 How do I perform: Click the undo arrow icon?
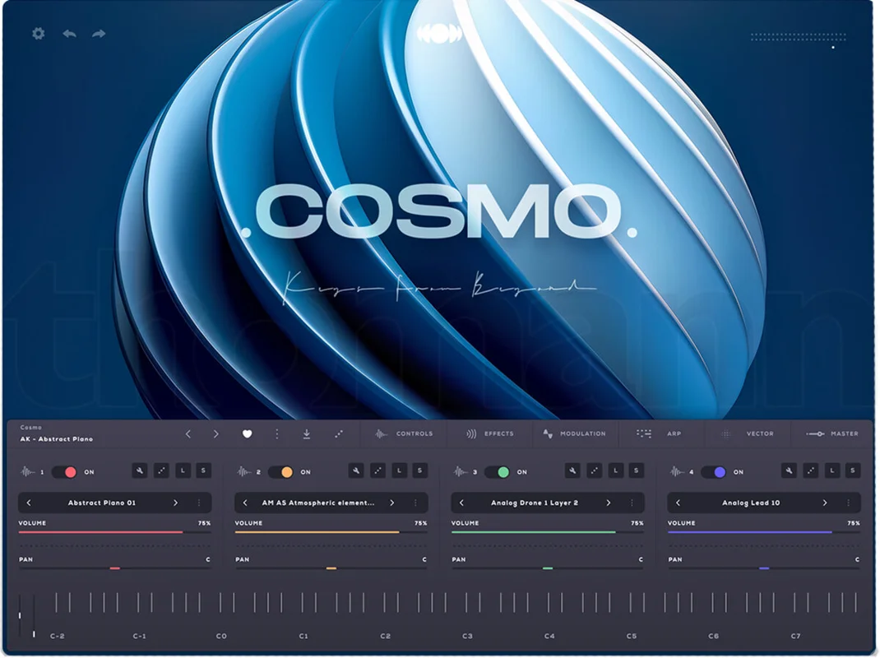point(70,35)
